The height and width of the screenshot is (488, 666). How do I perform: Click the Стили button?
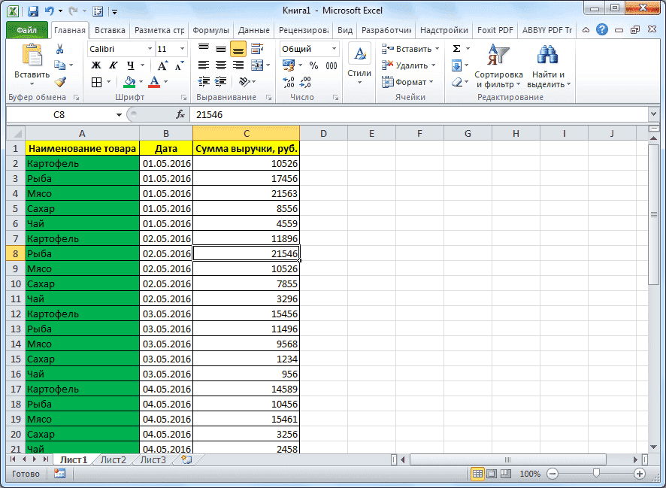tap(359, 64)
